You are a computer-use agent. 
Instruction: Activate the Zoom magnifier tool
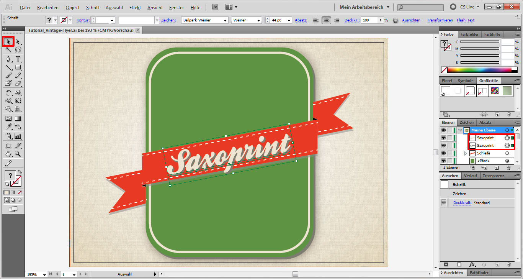pyautogui.click(x=18, y=154)
